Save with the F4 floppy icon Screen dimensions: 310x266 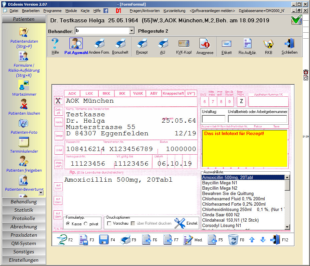tap(104, 240)
